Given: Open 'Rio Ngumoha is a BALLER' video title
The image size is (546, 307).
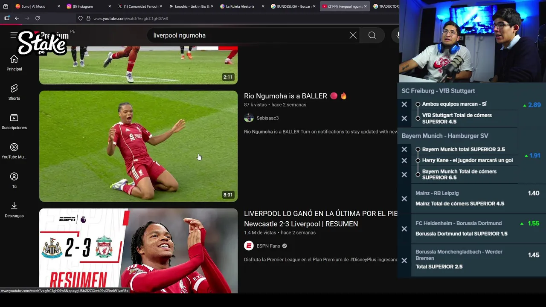Looking at the screenshot, I should [295, 96].
